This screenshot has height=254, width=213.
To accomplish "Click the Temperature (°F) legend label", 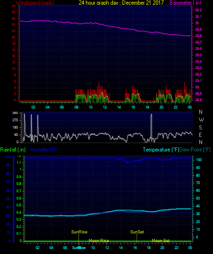I will coord(161,150).
